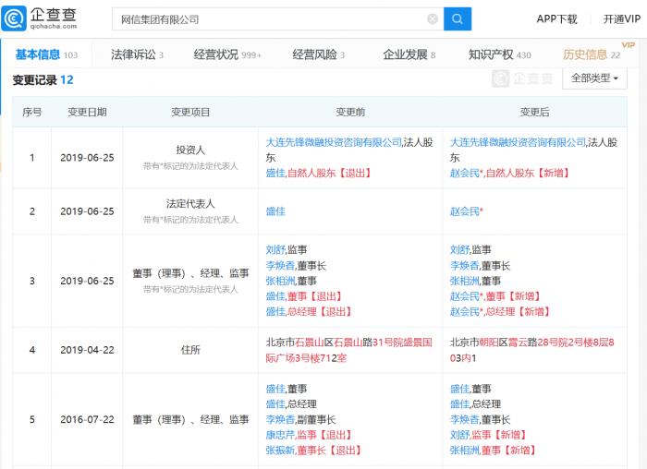Screen dimensions: 647x469
Task: Clear the search box text
Action: click(x=433, y=19)
